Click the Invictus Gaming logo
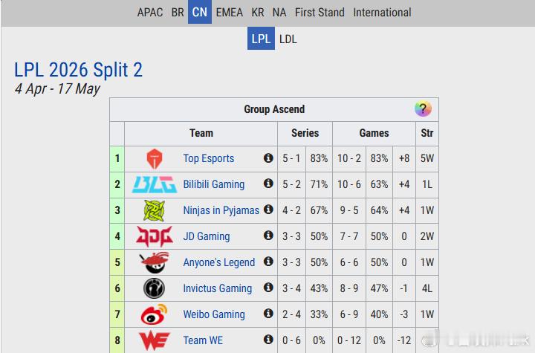Screen dimensions: 535x353 click(x=154, y=288)
